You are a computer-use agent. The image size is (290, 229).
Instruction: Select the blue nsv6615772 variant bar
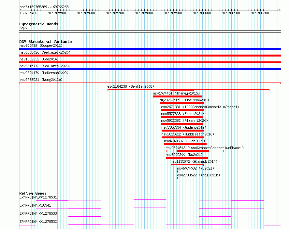(x=150, y=69)
